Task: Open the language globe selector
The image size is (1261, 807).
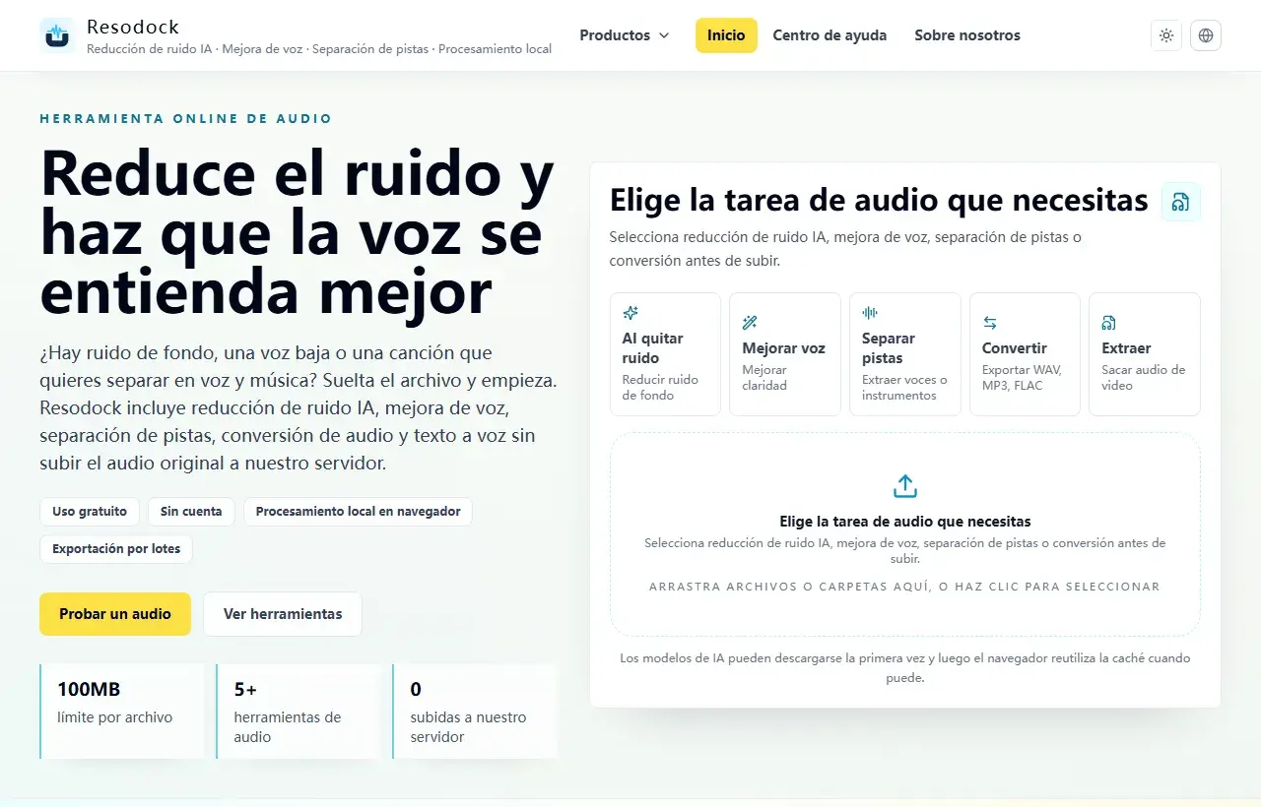Action: pyautogui.click(x=1206, y=35)
